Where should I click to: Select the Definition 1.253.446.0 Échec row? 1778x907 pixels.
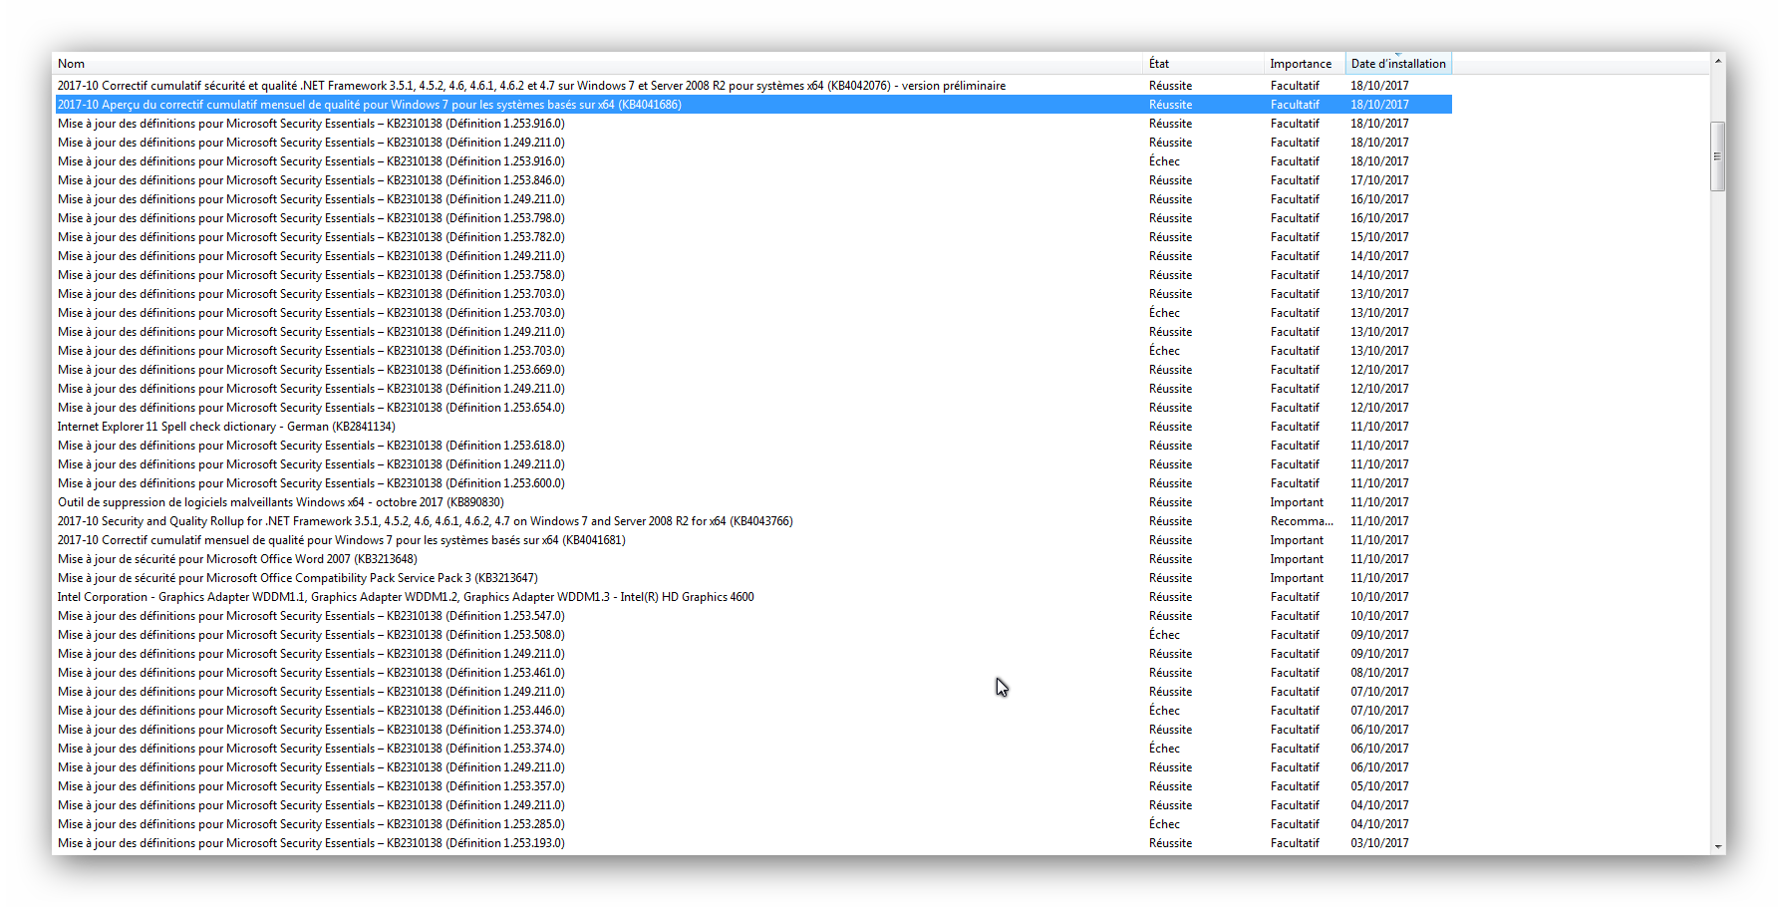click(x=311, y=711)
